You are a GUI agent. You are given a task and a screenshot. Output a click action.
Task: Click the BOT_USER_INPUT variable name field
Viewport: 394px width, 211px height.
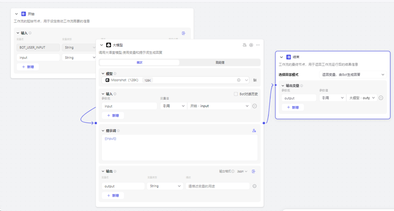[38, 47]
